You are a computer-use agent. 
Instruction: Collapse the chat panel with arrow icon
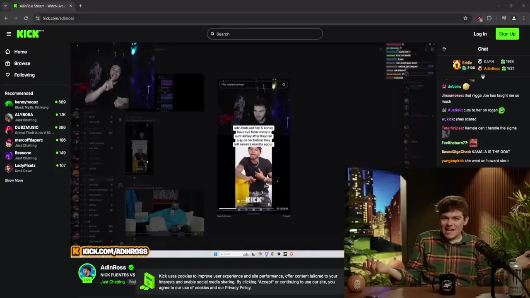pyautogui.click(x=444, y=49)
